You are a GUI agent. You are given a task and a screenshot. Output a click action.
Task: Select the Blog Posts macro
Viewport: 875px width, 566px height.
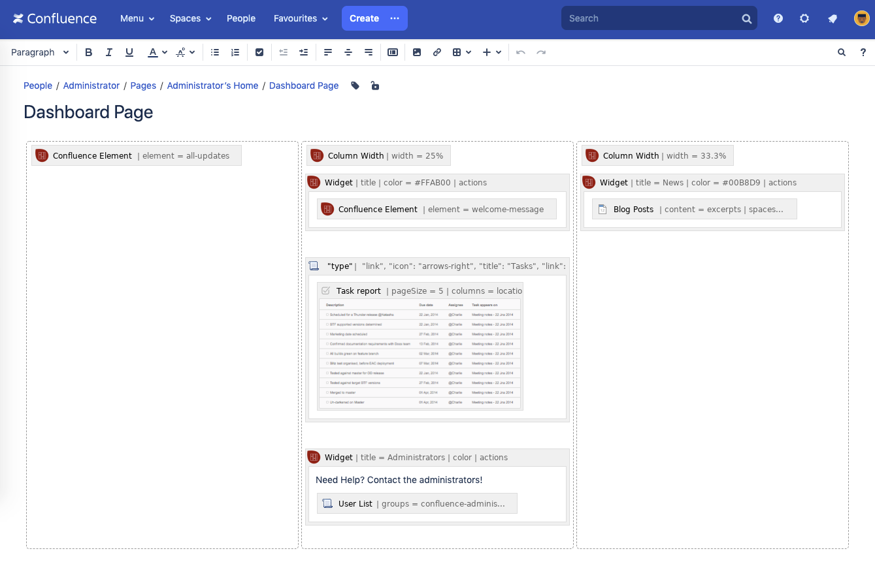click(x=694, y=209)
